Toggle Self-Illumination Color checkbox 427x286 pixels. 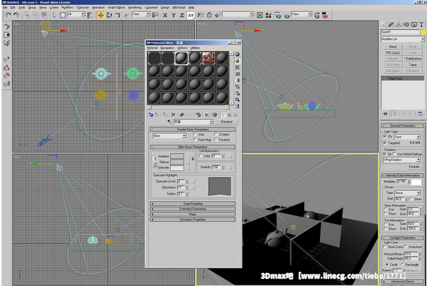tap(201, 156)
